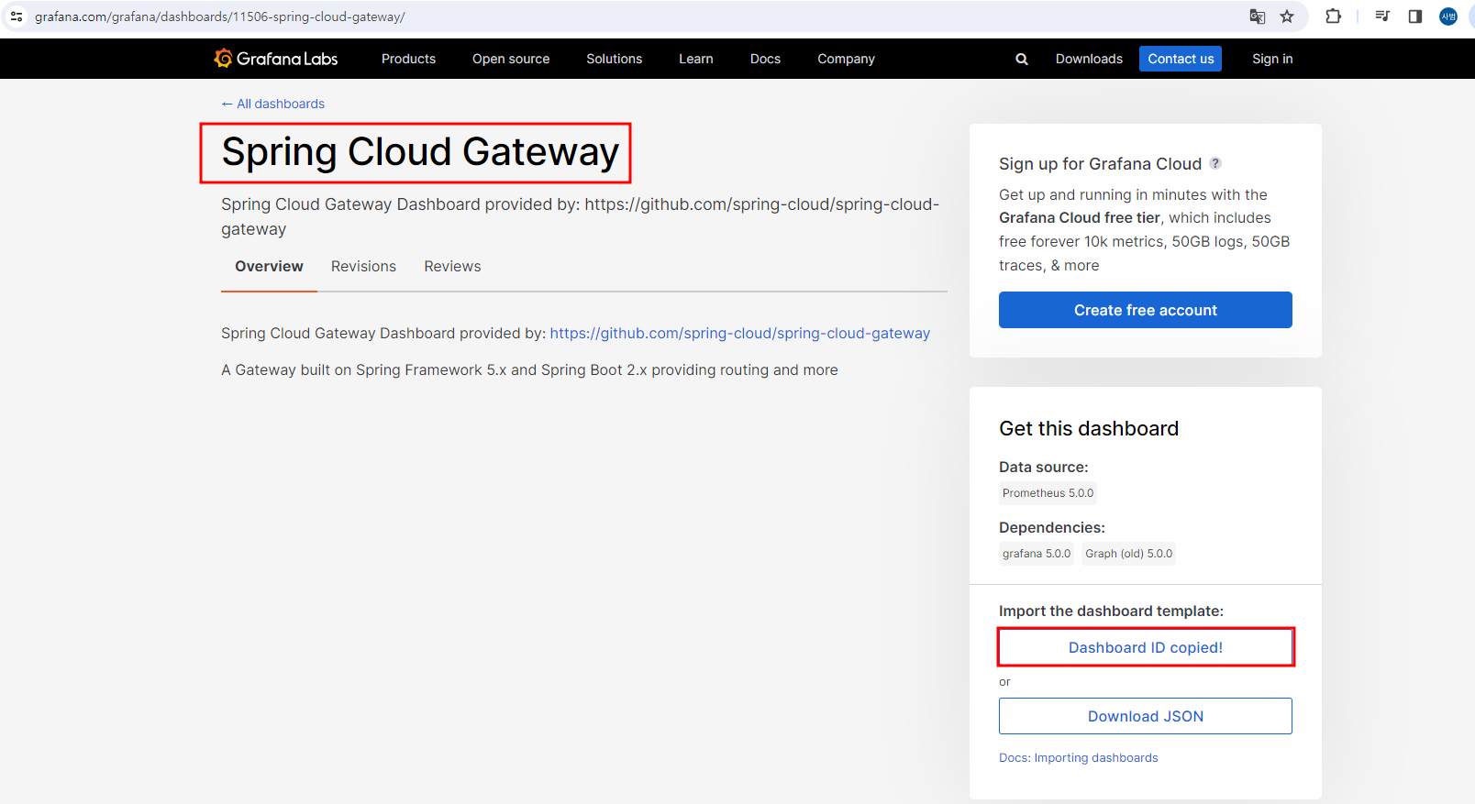Screen dimensions: 1475x804
Task: Switch to the Revisions tab
Action: (x=363, y=267)
